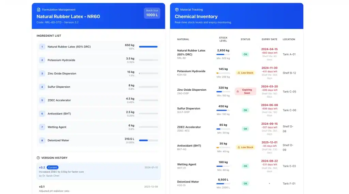Click number 1 badge for Natural Rubber Latex
The image size is (349, 194).
tap(42, 47)
